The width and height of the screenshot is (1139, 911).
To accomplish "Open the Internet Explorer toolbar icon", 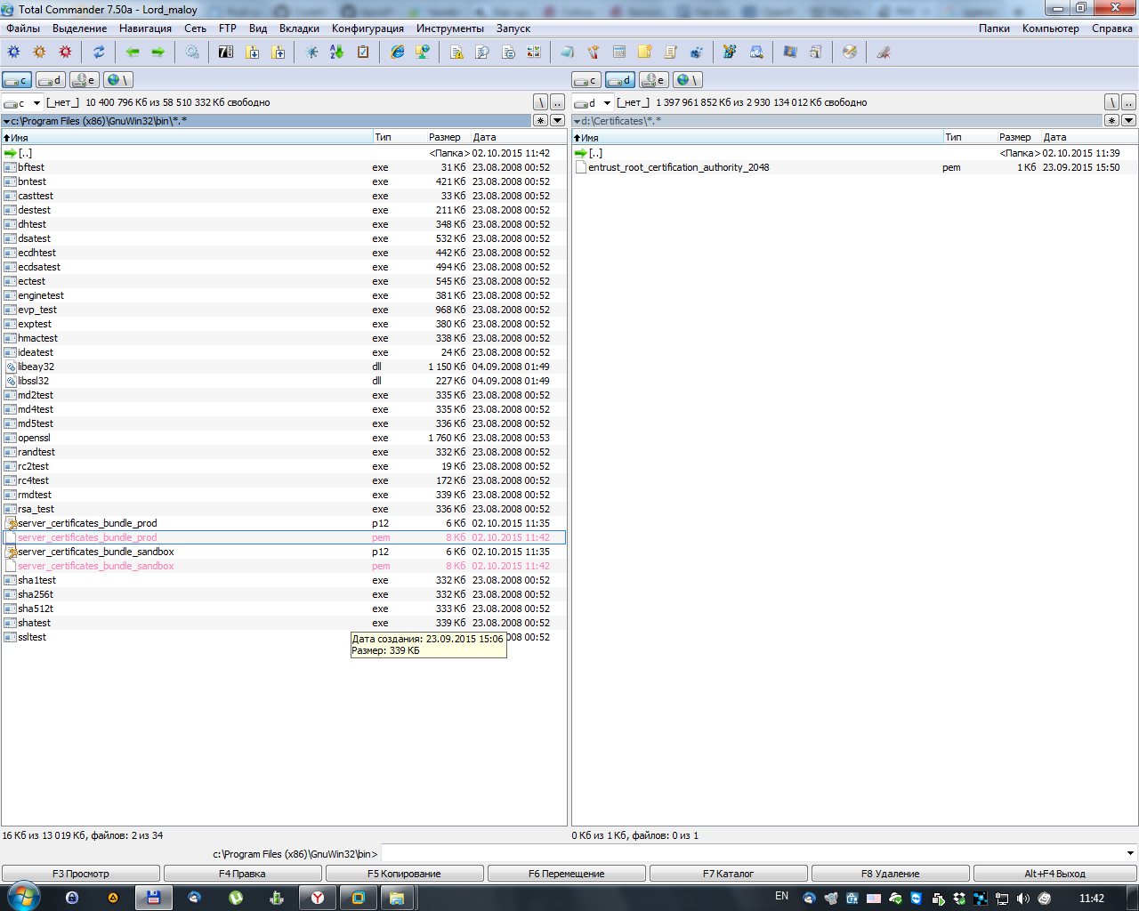I will [398, 52].
